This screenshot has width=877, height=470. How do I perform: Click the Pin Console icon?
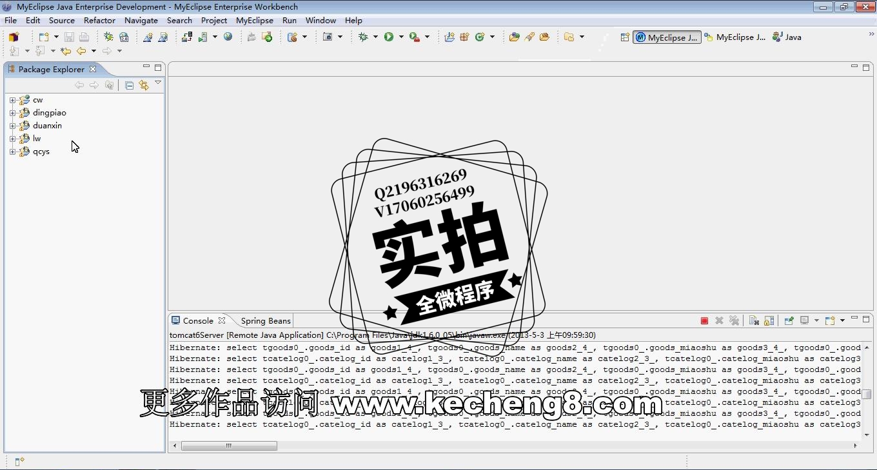coord(789,320)
